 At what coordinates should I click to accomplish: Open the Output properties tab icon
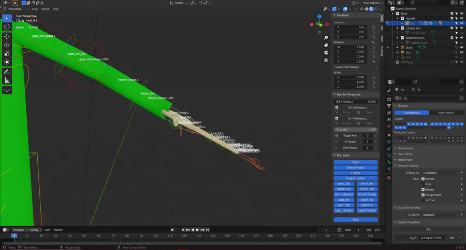point(389,106)
